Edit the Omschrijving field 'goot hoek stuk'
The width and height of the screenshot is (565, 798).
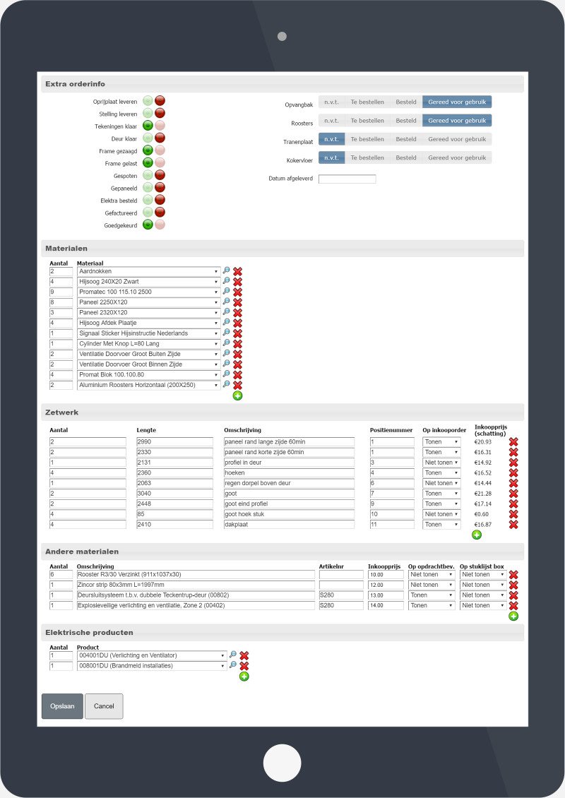click(289, 514)
